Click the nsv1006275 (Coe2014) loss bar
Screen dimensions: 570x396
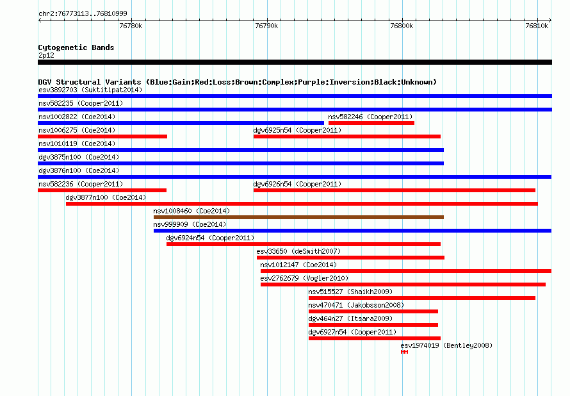(x=102, y=136)
